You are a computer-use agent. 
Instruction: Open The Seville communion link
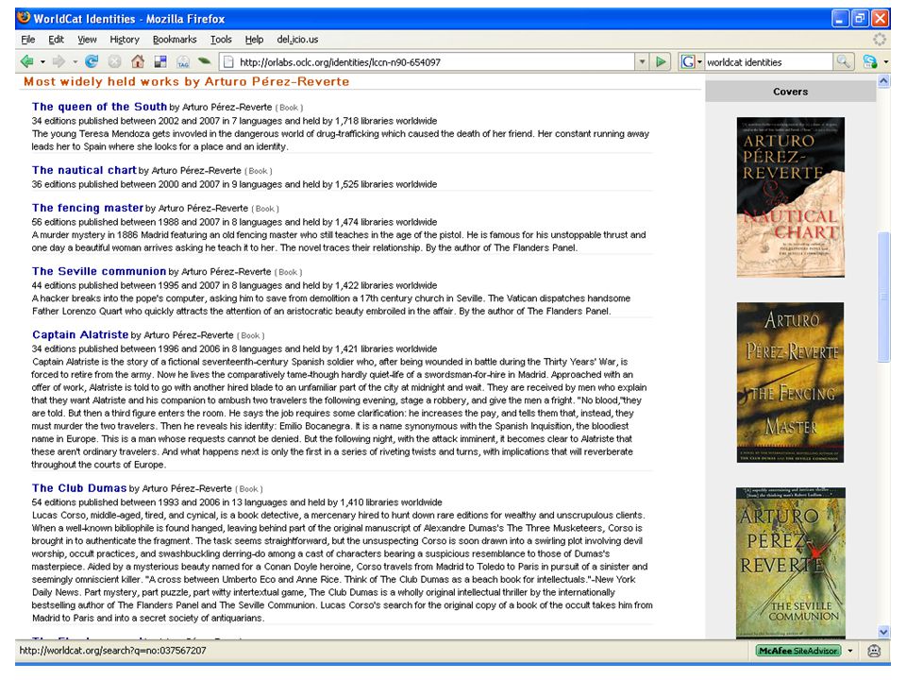pos(99,271)
